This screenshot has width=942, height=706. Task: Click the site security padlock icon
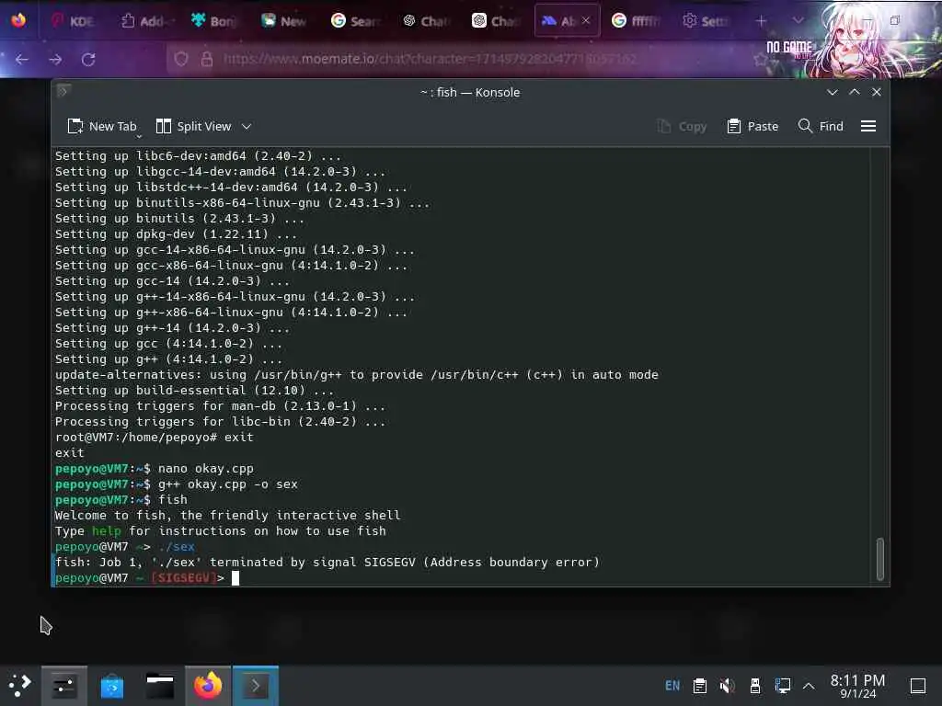click(207, 59)
